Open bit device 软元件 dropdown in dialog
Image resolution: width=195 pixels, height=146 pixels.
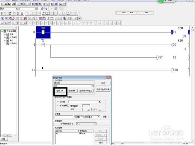click(92, 86)
